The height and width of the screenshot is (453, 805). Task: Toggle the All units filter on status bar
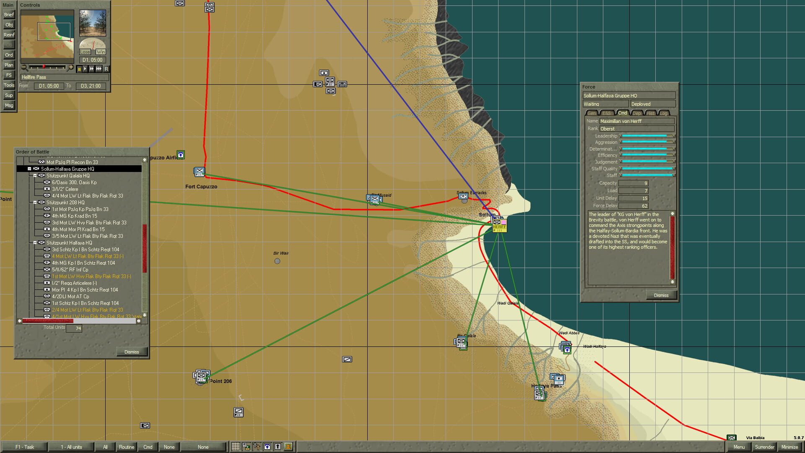(x=71, y=447)
